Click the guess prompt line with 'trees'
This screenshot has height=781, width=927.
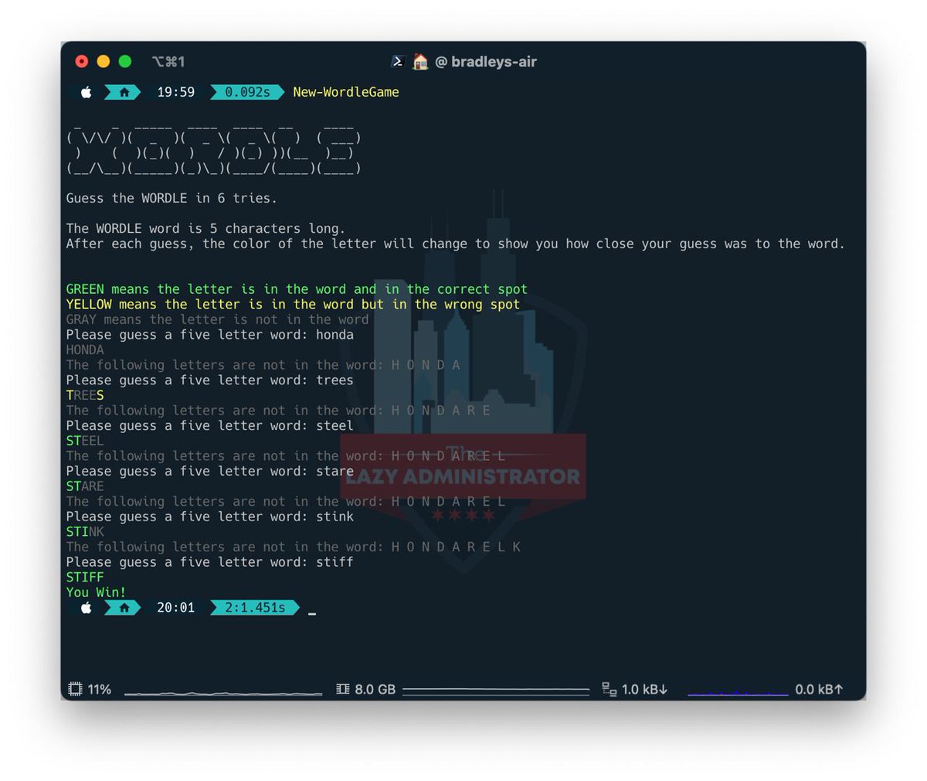pyautogui.click(x=210, y=380)
